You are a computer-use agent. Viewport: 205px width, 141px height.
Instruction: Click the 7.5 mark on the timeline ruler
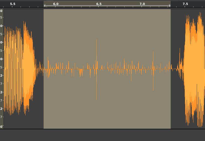click(185, 4)
